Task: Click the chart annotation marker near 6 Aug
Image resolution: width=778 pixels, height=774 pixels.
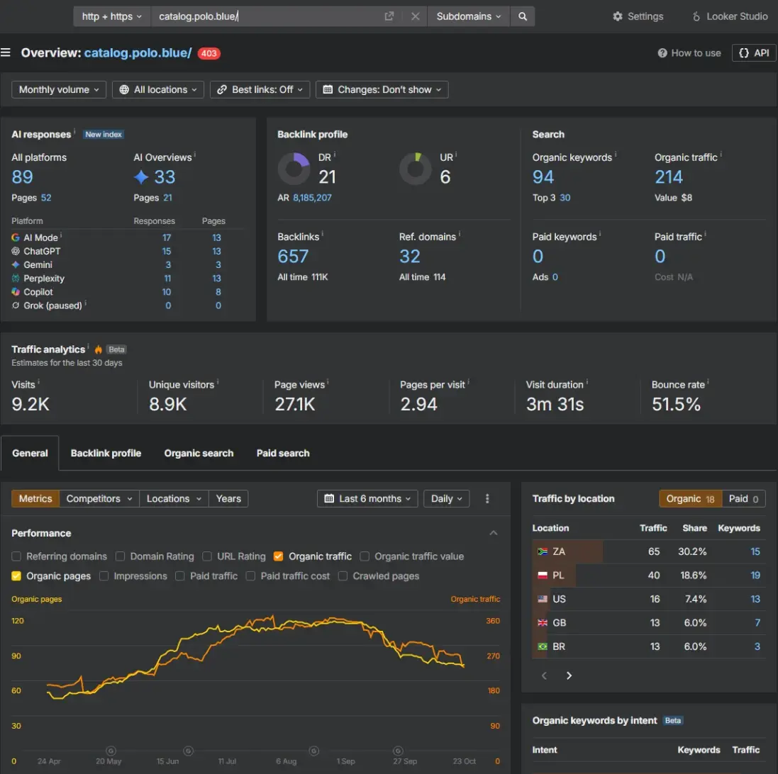Action: [x=313, y=751]
